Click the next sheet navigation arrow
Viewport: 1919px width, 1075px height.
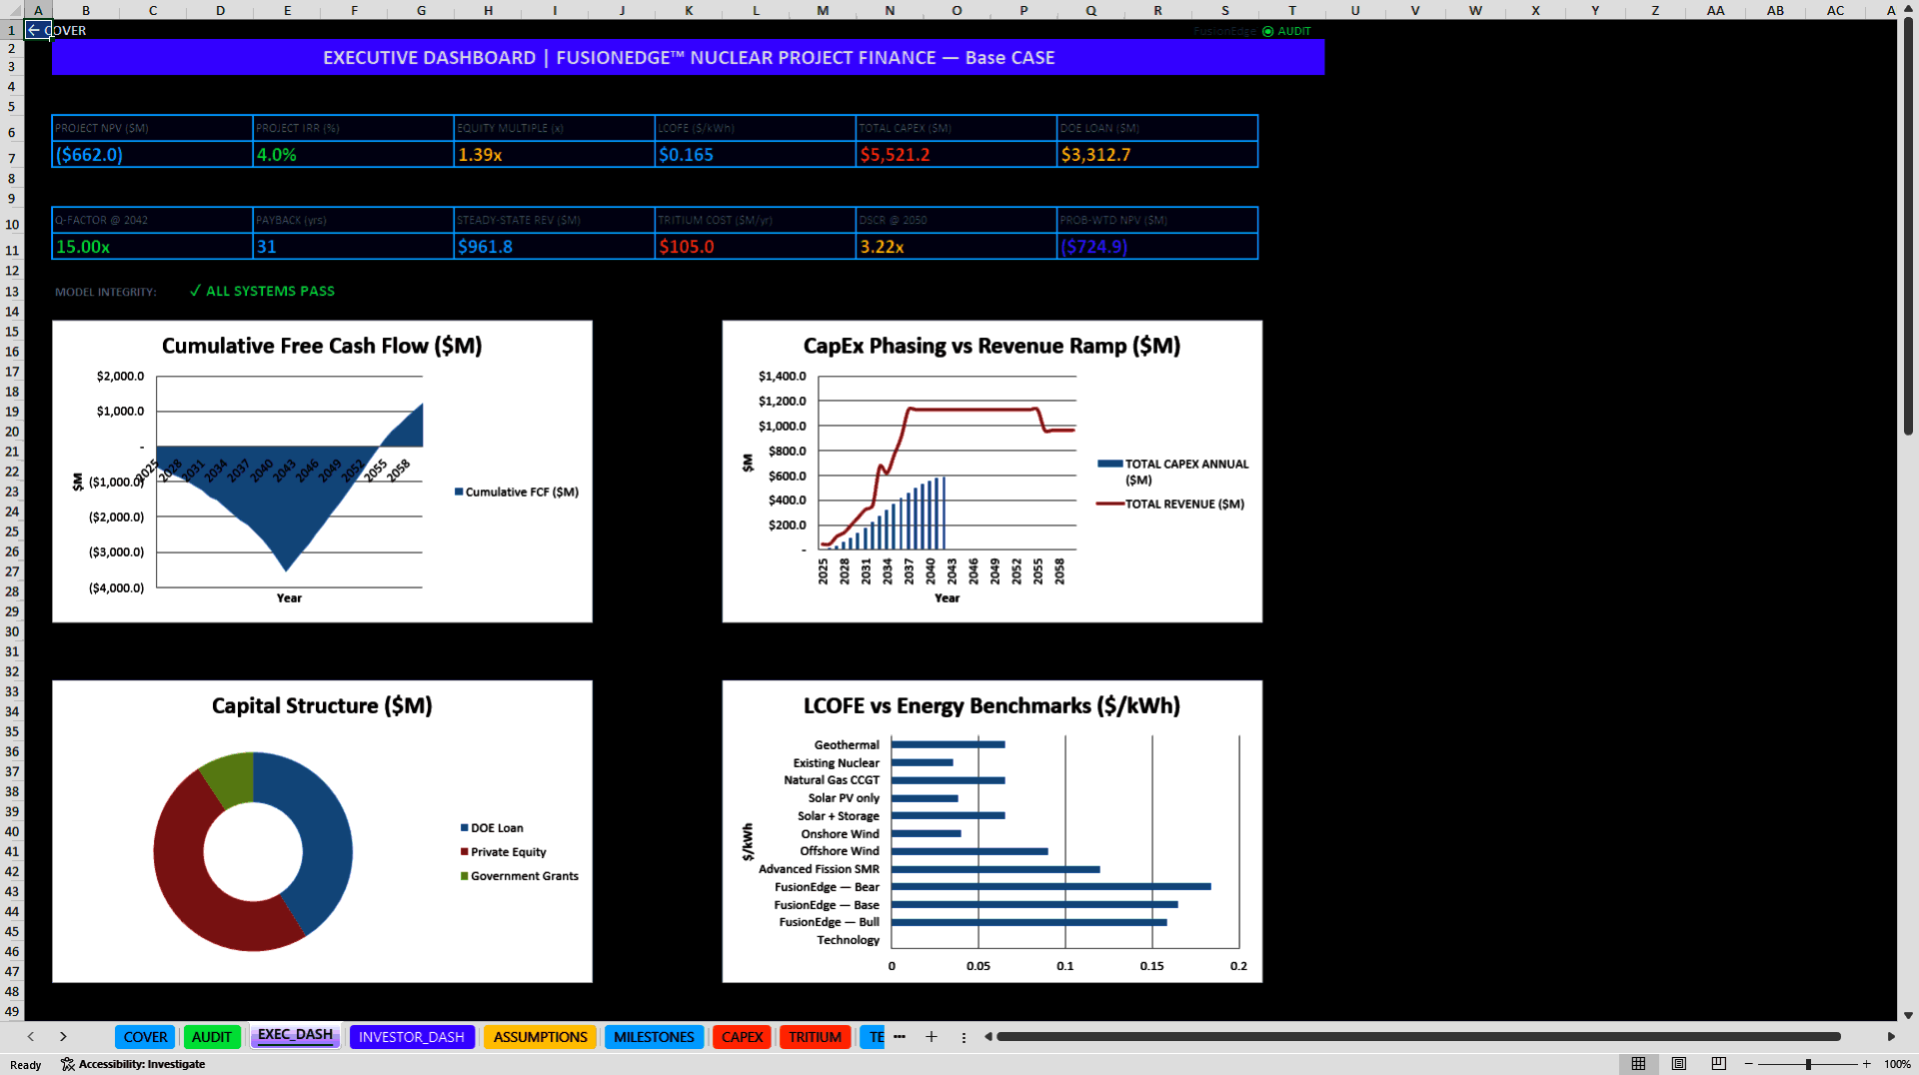tap(63, 1037)
